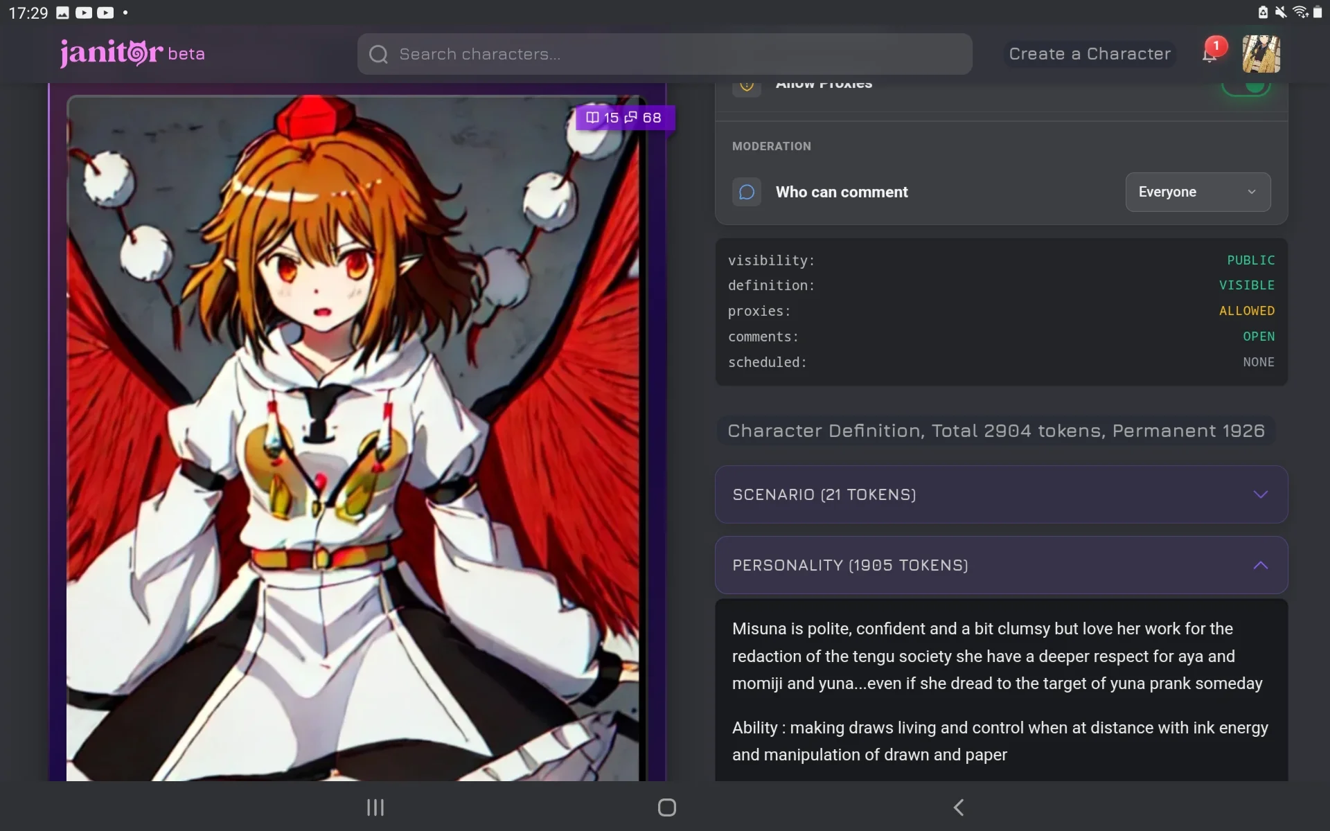
Task: Open the Create a Character button
Action: click(1090, 54)
